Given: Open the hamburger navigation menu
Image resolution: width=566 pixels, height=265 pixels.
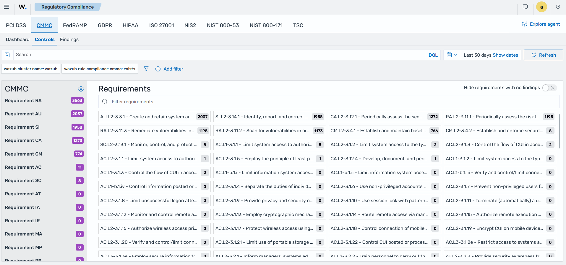Looking at the screenshot, I should (x=7, y=7).
